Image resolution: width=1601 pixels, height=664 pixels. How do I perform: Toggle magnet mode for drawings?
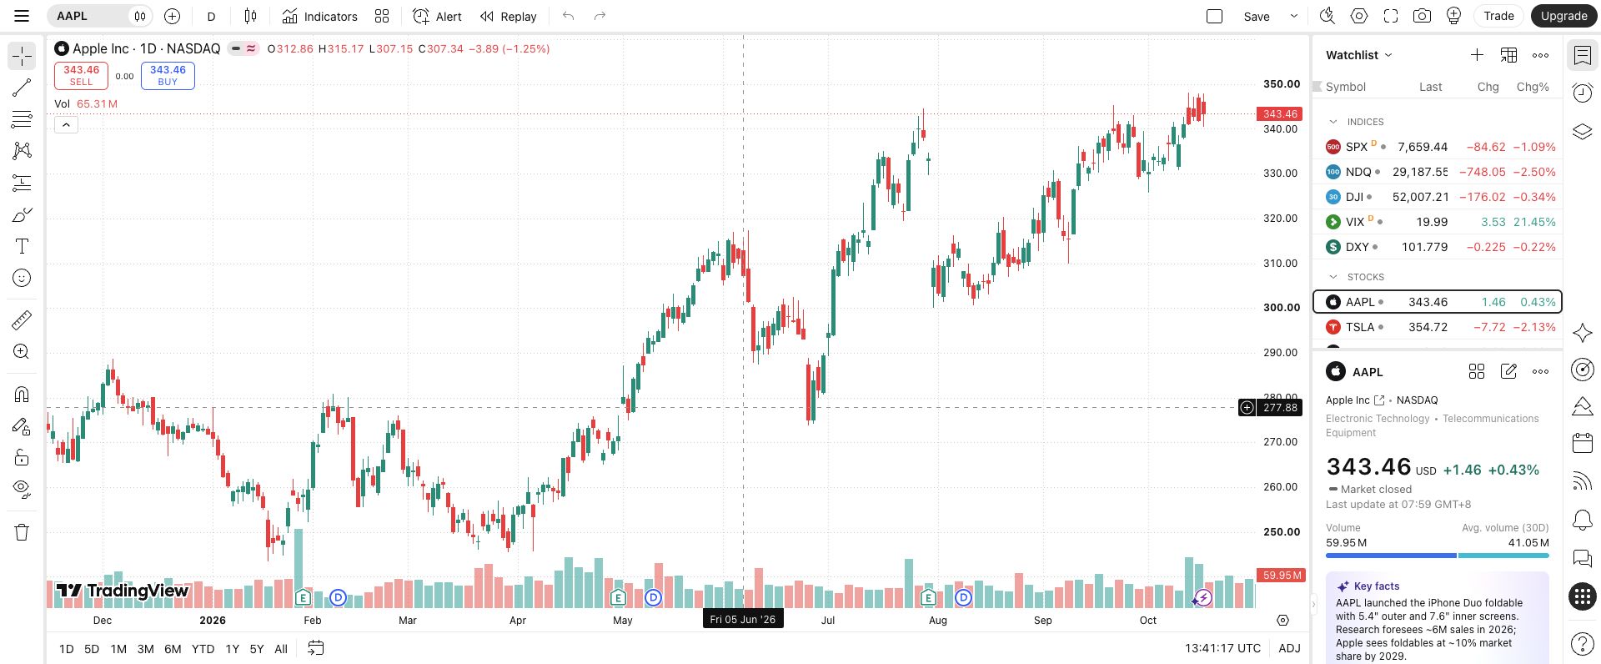click(x=22, y=393)
